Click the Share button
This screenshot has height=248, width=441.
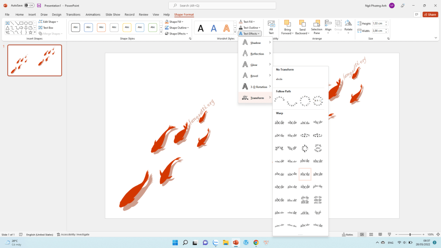(430, 14)
